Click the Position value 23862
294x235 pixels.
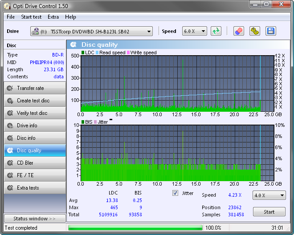[x=235, y=207]
